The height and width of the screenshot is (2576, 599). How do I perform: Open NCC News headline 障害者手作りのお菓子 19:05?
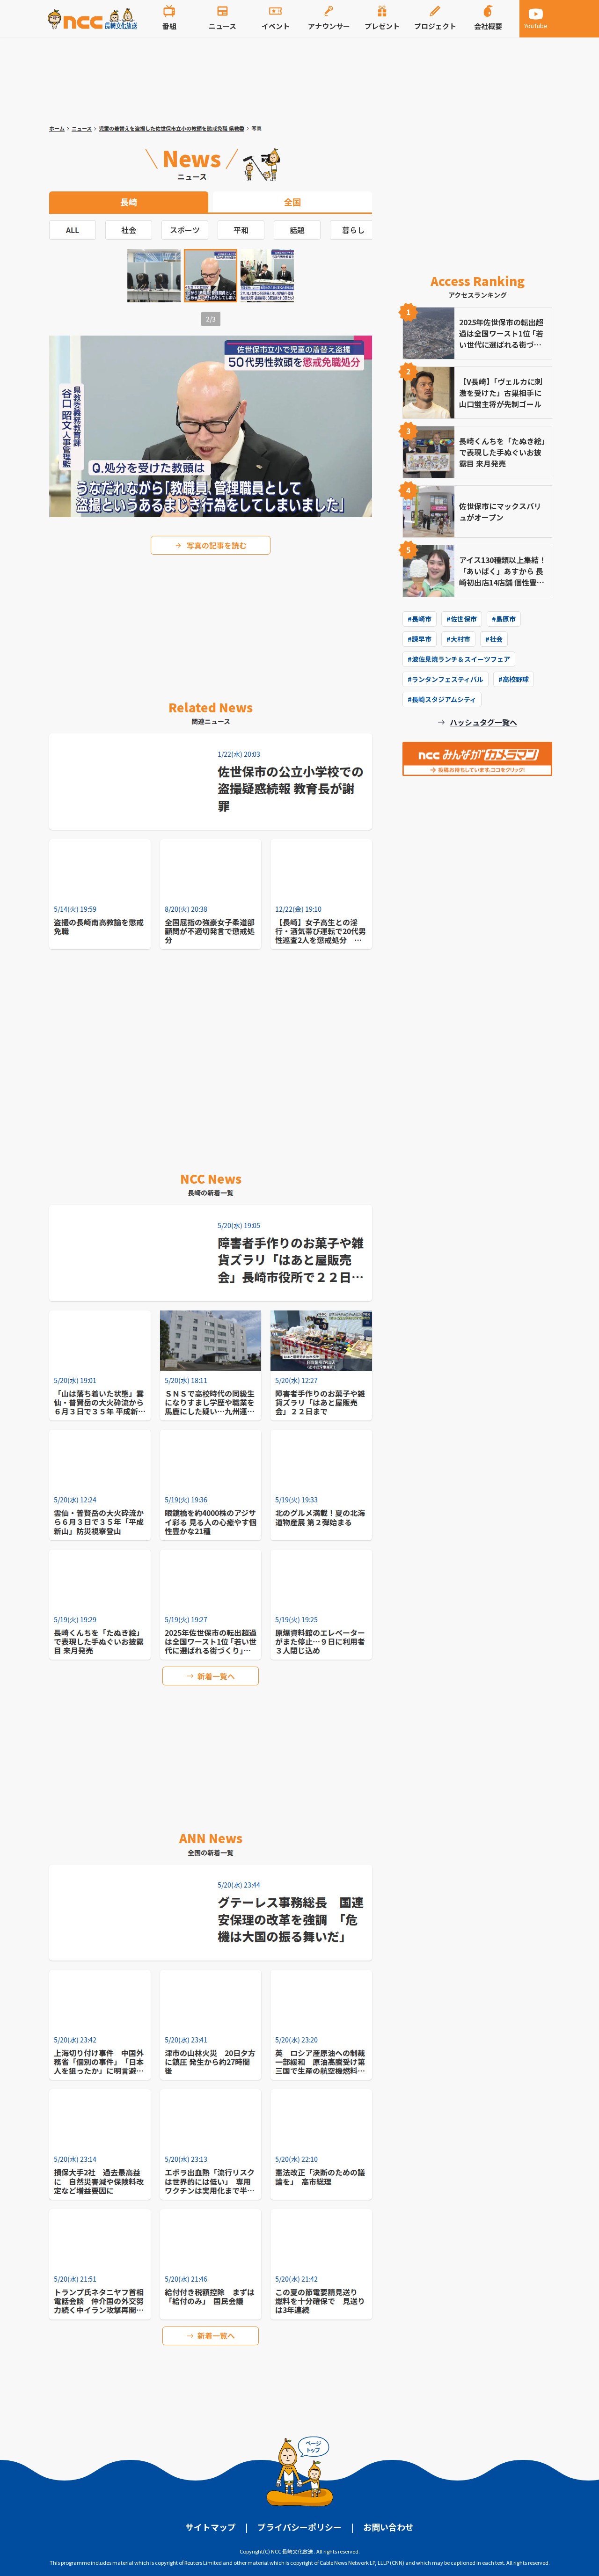pyautogui.click(x=210, y=1253)
